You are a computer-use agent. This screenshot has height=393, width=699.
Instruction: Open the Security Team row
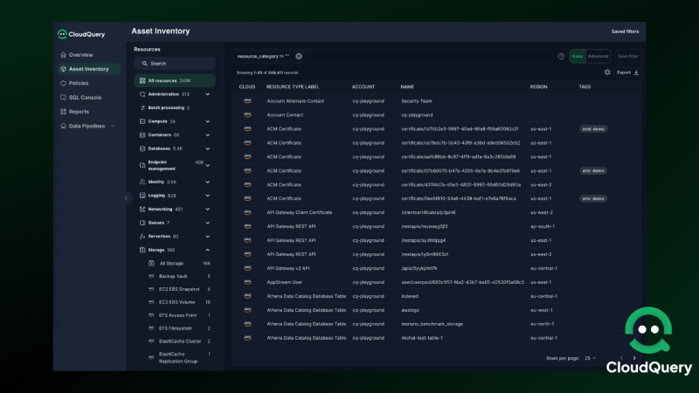tap(436, 101)
